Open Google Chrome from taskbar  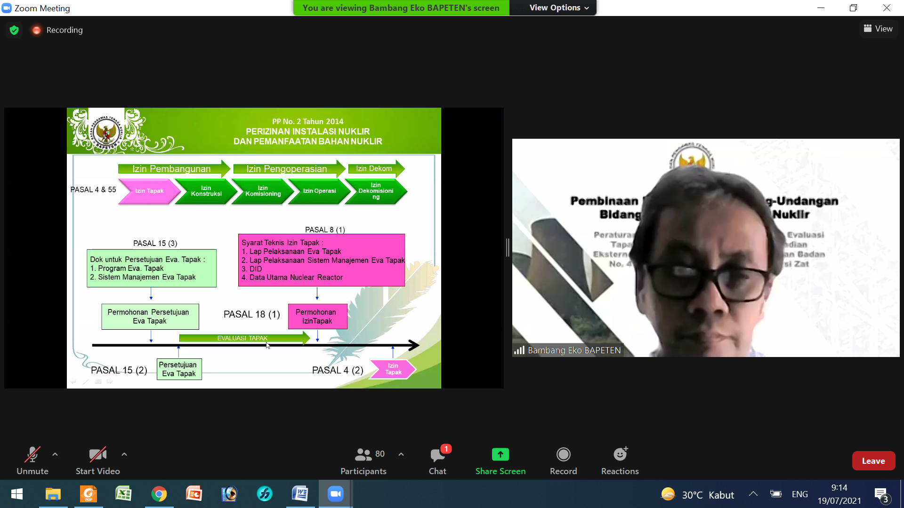tap(159, 494)
